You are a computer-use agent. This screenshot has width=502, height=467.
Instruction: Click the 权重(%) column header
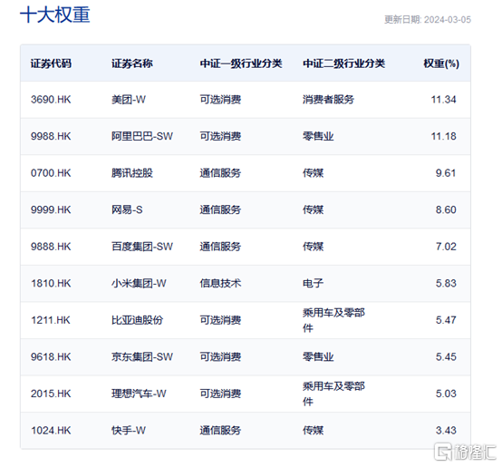[x=441, y=63]
